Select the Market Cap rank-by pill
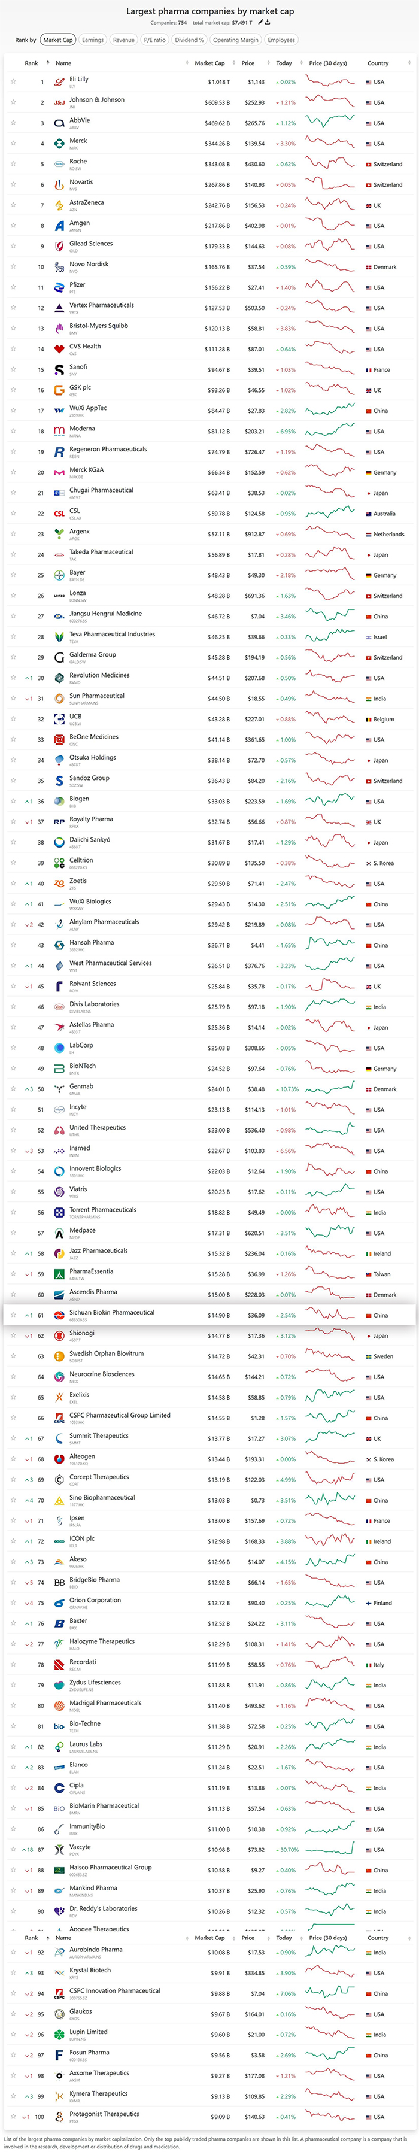The image size is (419, 2152). click(57, 40)
